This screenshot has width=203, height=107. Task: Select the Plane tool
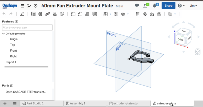[x=170, y=14]
